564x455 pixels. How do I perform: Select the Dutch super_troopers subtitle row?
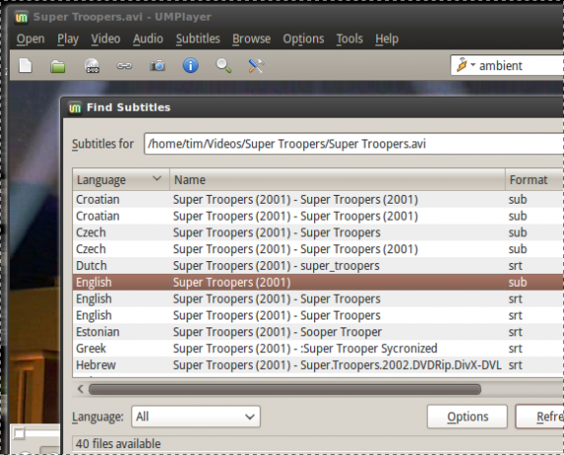(x=318, y=266)
